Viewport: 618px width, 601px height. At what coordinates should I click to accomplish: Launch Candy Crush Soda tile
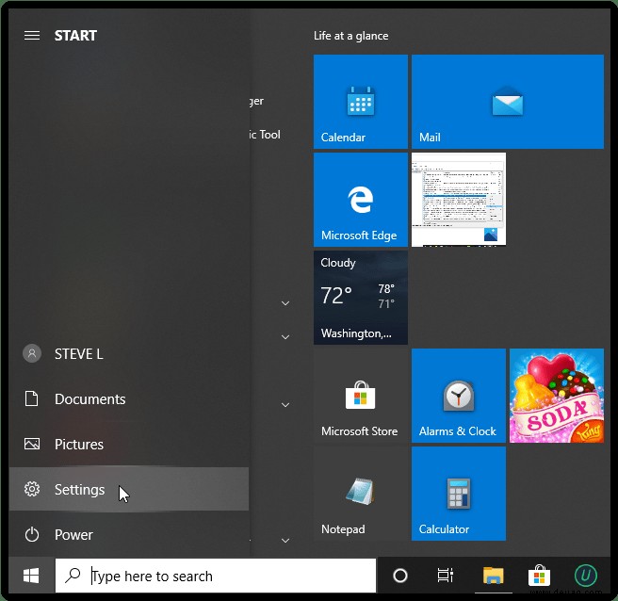point(557,396)
